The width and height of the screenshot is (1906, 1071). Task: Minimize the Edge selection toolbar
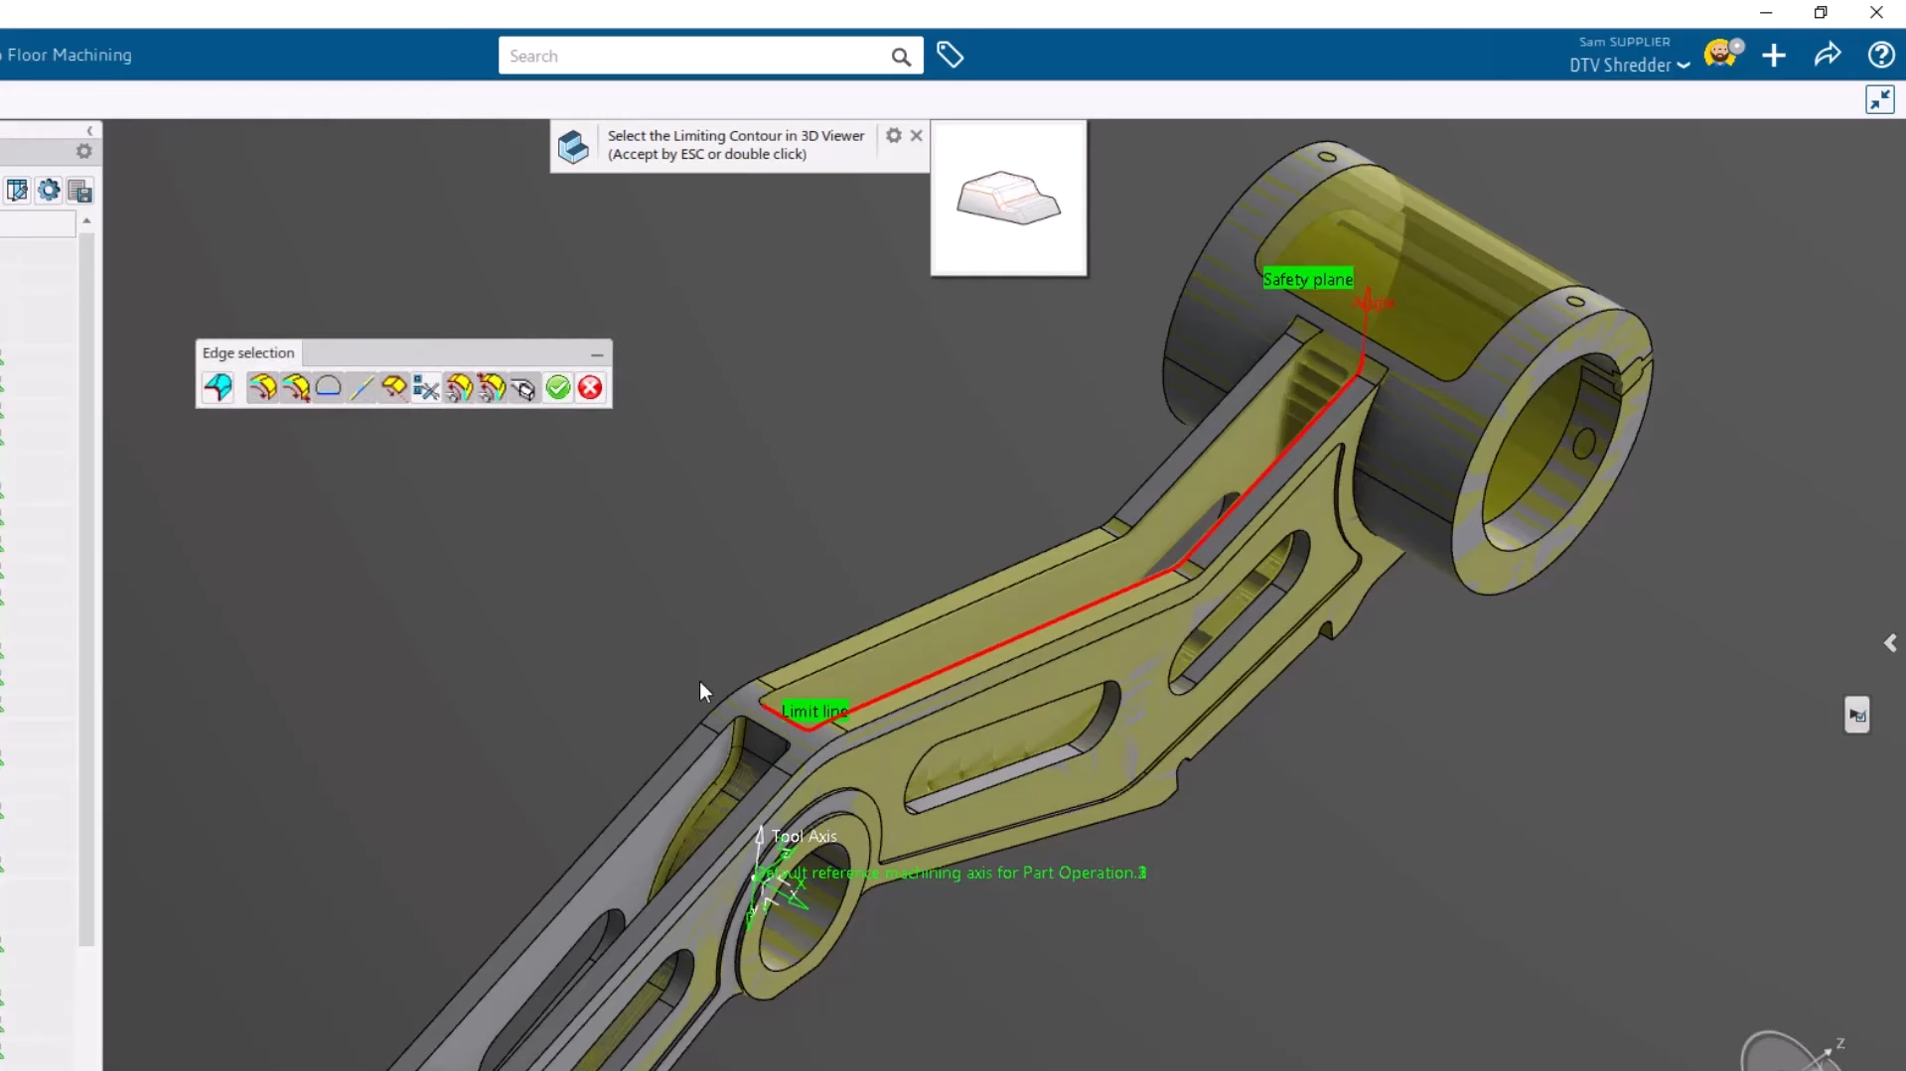point(597,353)
